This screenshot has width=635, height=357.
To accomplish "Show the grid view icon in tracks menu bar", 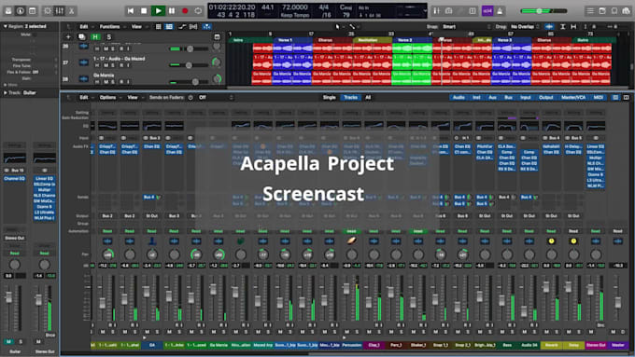I will (159, 27).
